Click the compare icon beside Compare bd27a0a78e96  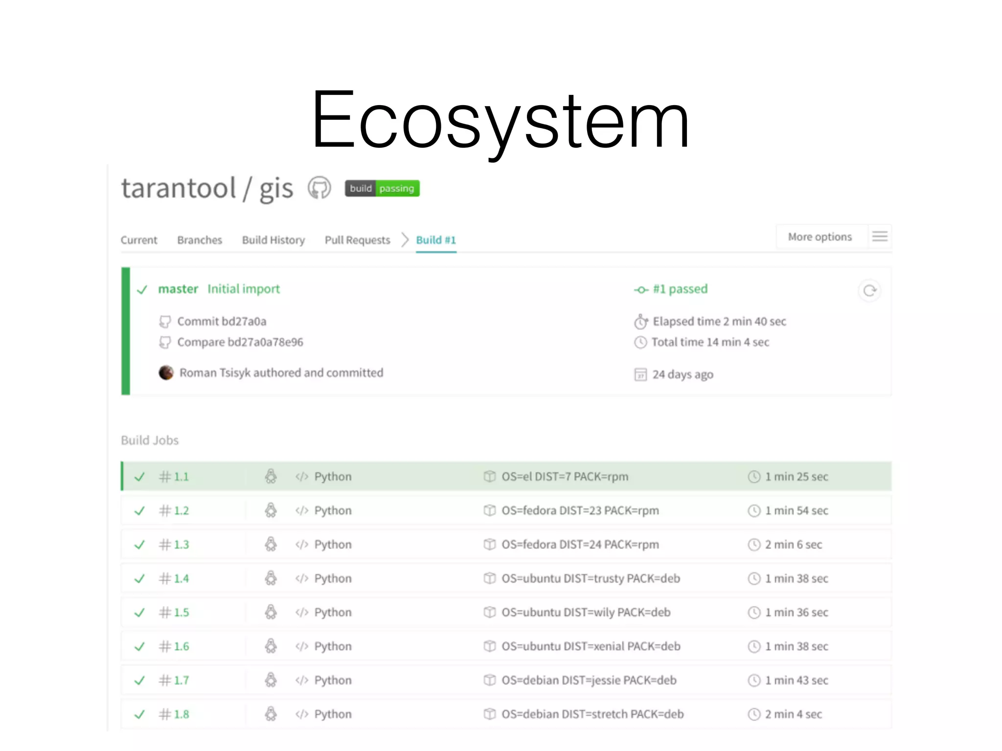pos(165,342)
